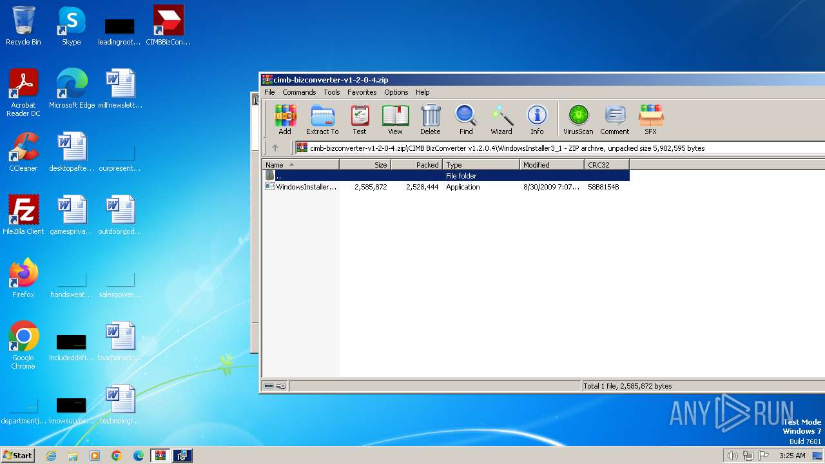Screen dimensions: 825x464
Task: Sort by the Name column header
Action: tap(300, 165)
